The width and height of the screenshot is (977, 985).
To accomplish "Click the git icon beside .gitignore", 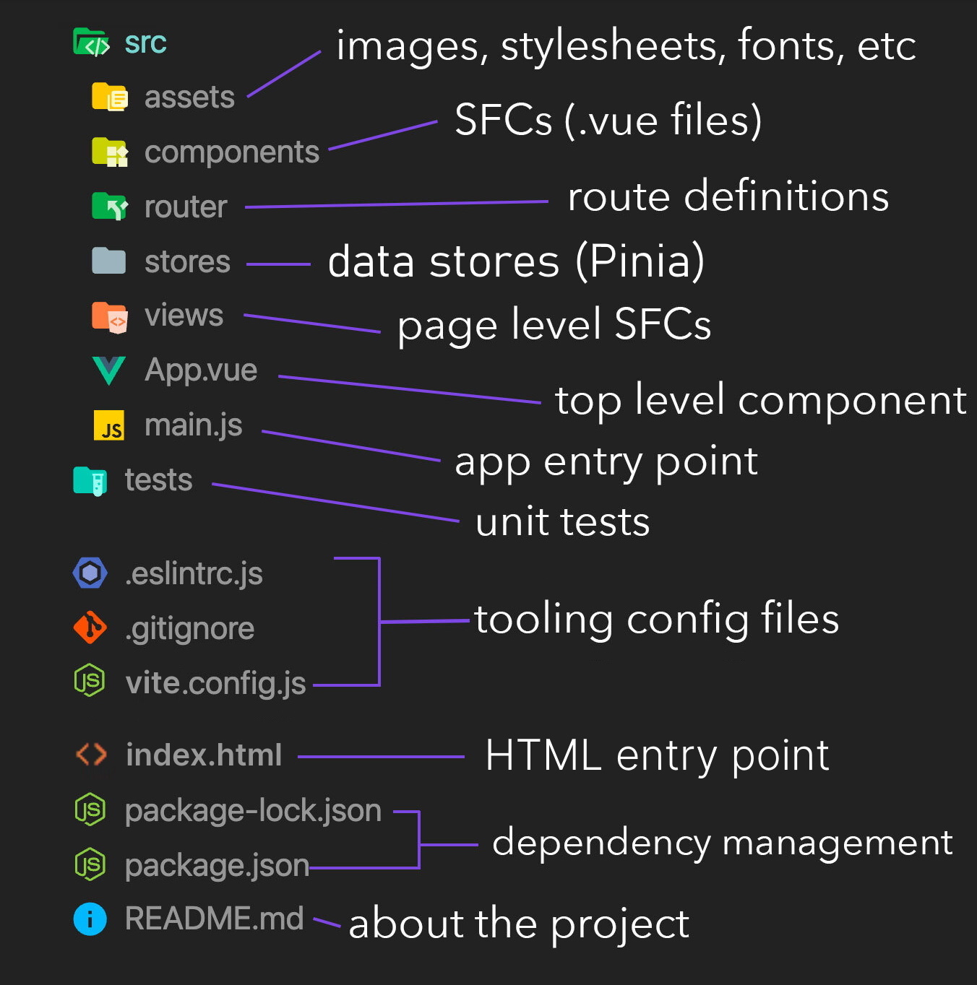I will pyautogui.click(x=90, y=628).
